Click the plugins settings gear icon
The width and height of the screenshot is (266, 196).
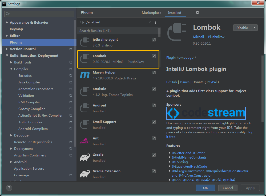197,12
